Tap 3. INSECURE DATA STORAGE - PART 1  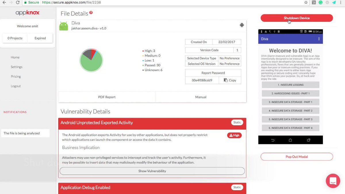[x=291, y=102]
